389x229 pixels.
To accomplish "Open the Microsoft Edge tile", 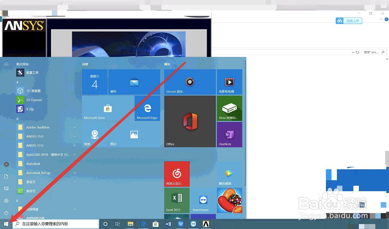I will click(147, 108).
